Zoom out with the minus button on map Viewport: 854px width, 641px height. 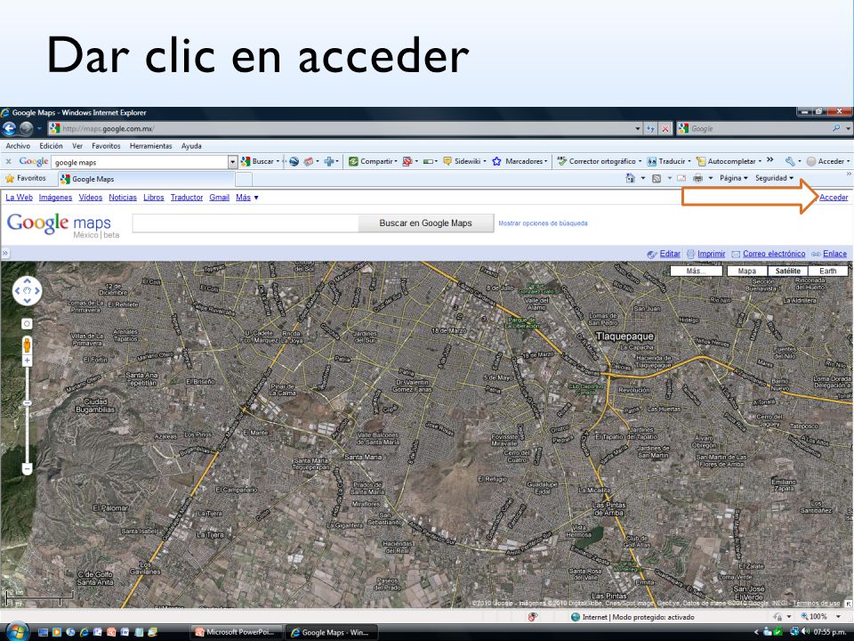point(27,468)
